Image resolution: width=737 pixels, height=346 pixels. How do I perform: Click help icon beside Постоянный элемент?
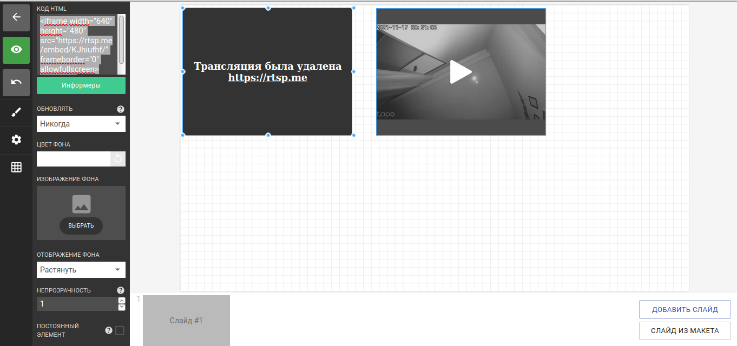109,330
